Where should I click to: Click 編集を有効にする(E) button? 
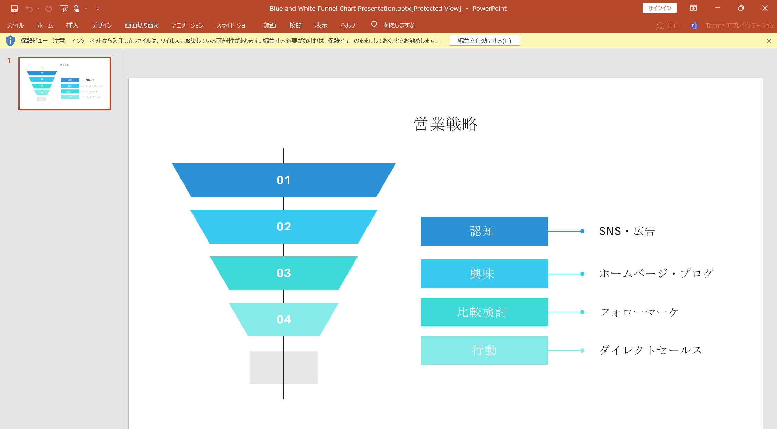pos(484,41)
